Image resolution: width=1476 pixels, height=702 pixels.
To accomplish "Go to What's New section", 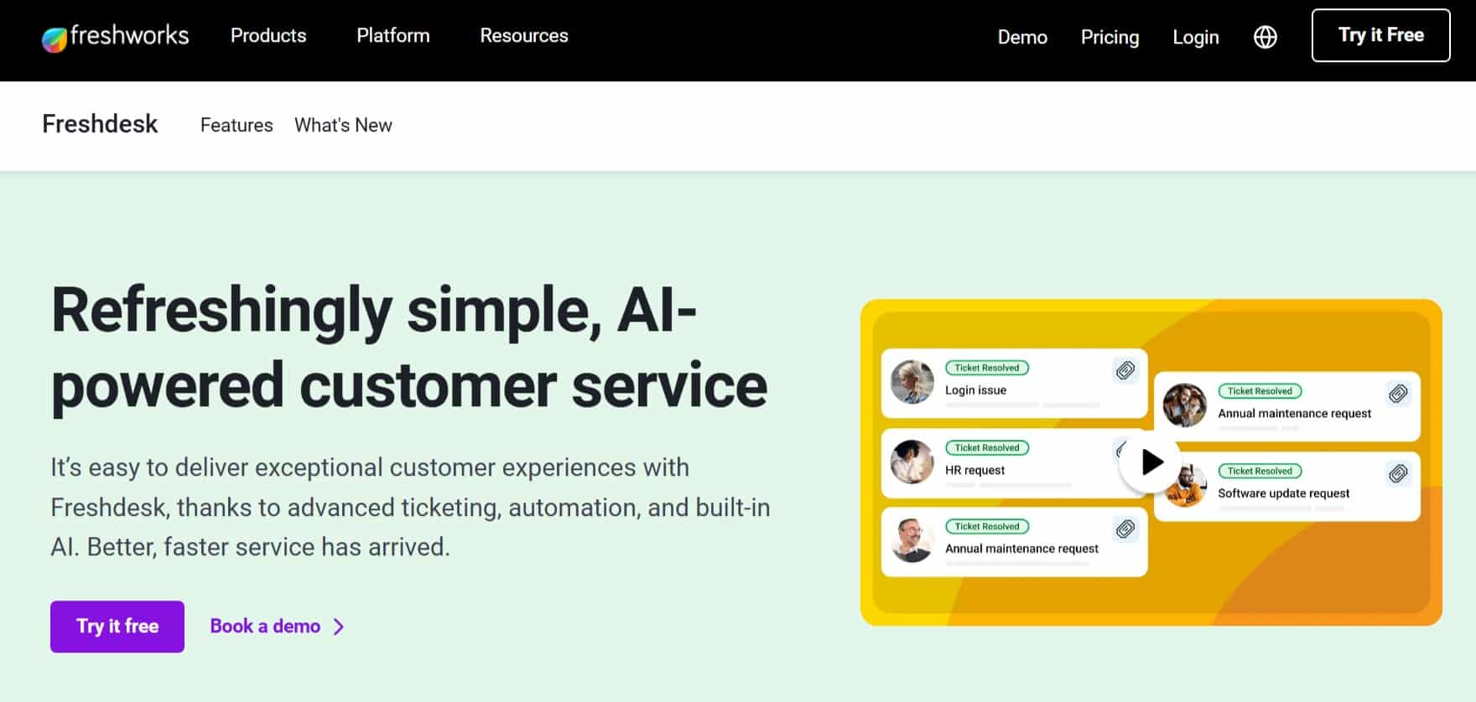I will point(343,125).
